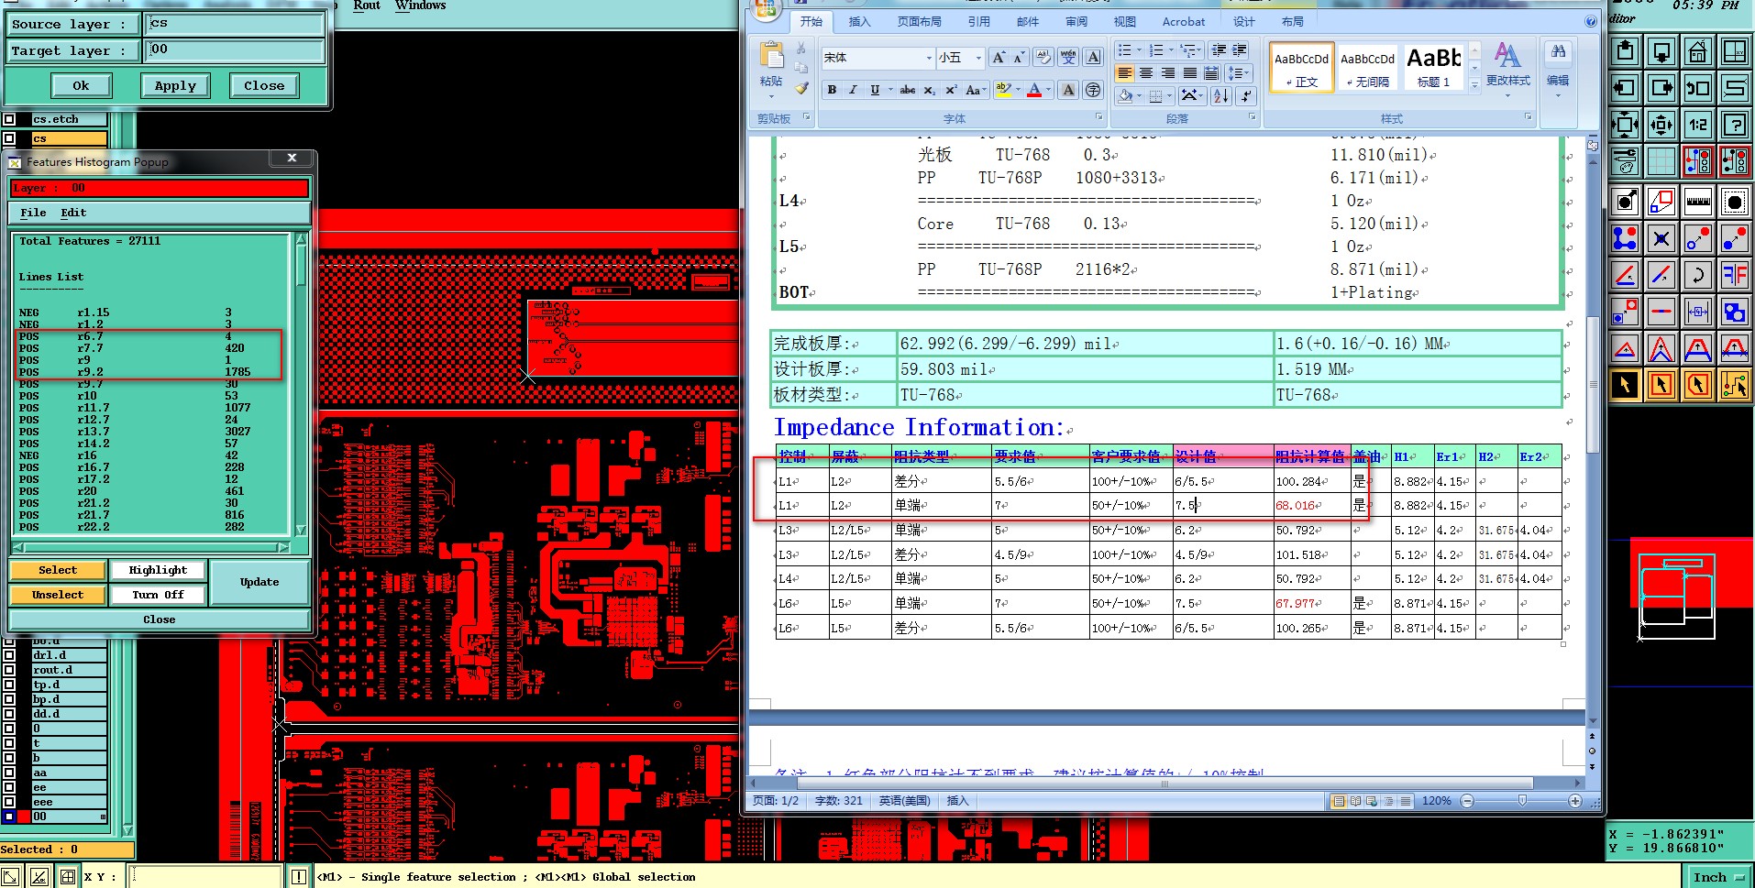The width and height of the screenshot is (1755, 888).
Task: Toggle the 00 layer checkbox
Action: click(9, 817)
